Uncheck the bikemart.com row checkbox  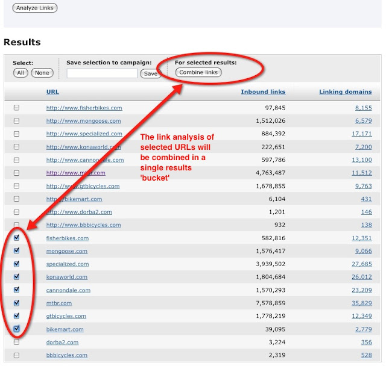[x=17, y=329]
